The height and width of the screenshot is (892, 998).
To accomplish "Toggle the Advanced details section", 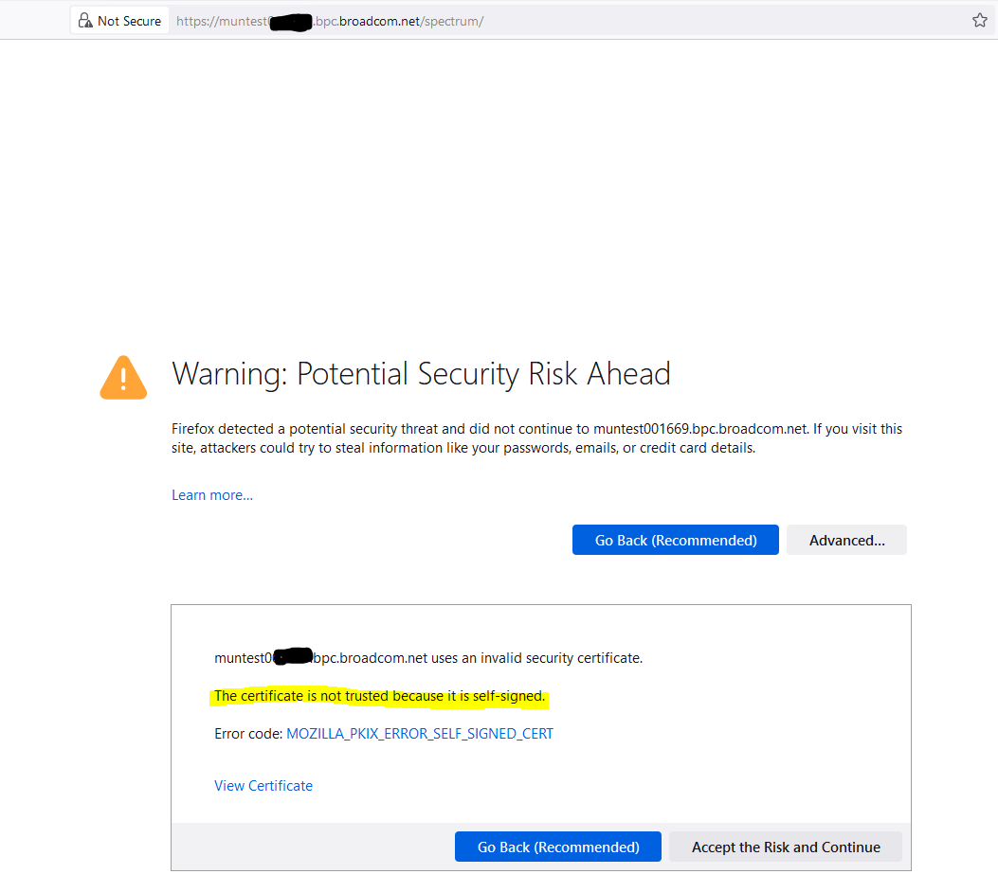I will 846,541.
